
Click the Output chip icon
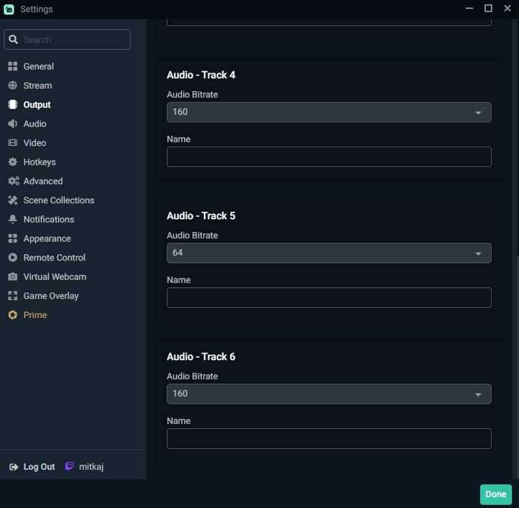coord(13,105)
